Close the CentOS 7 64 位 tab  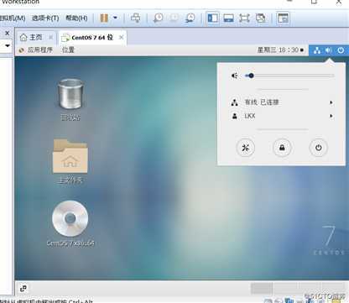tap(121, 37)
